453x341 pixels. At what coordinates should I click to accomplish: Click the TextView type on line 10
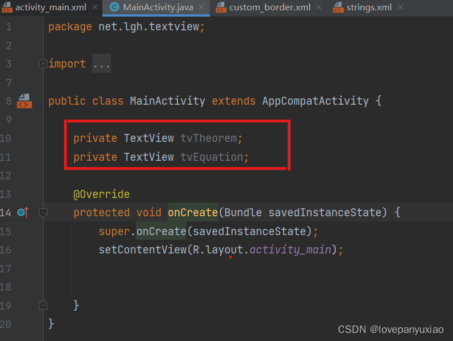149,138
